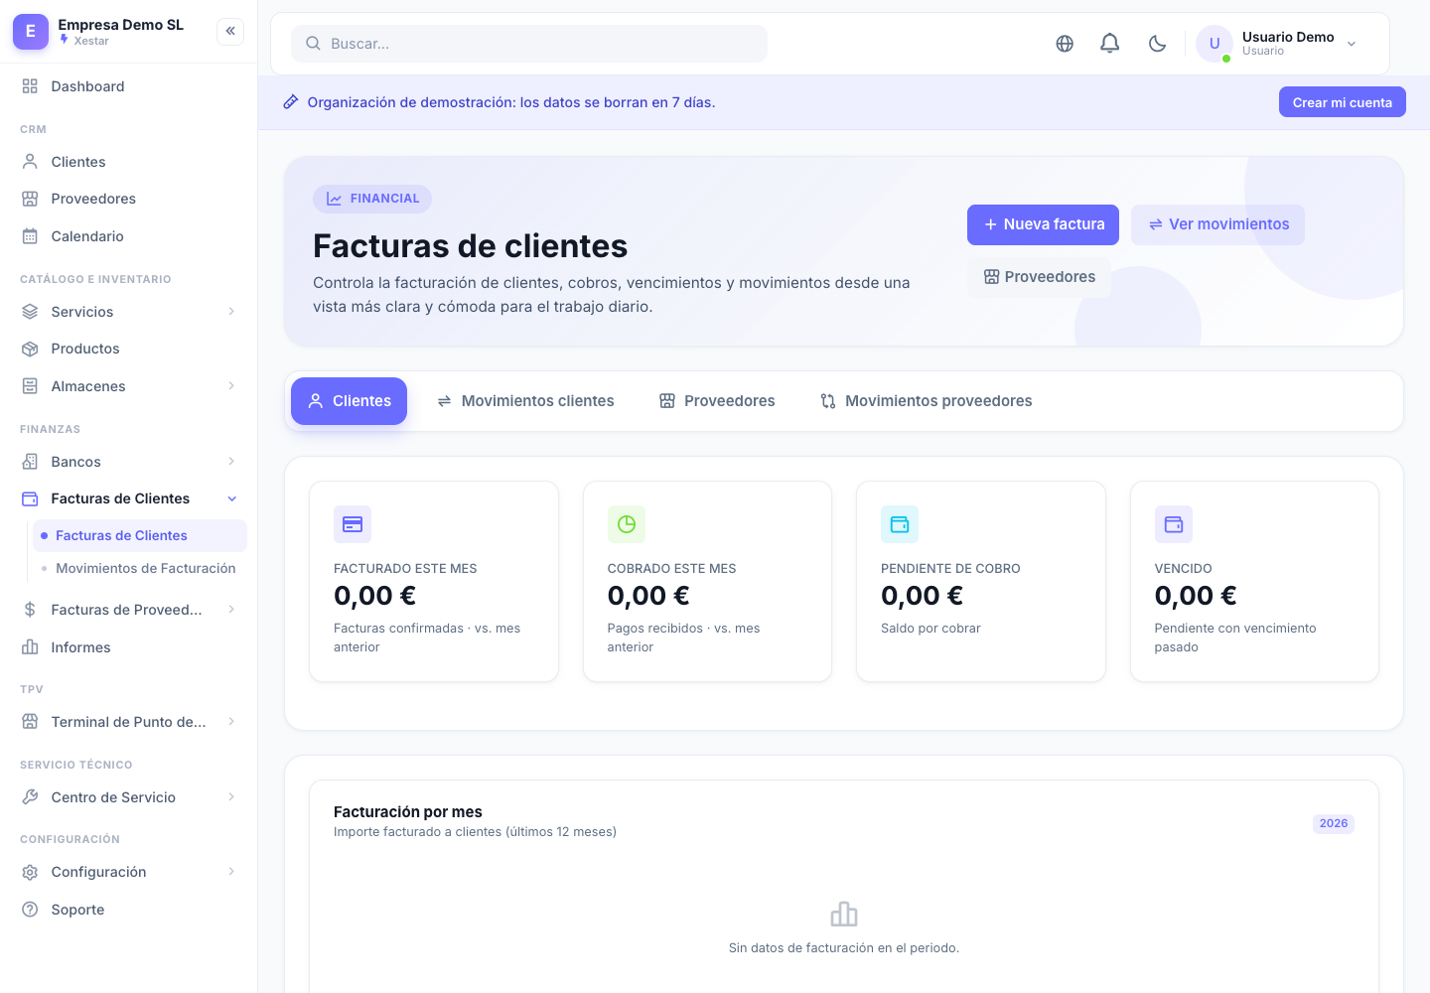Open Movimientos de Facturación submenu item
Image resolution: width=1430 pixels, height=993 pixels.
(x=140, y=569)
